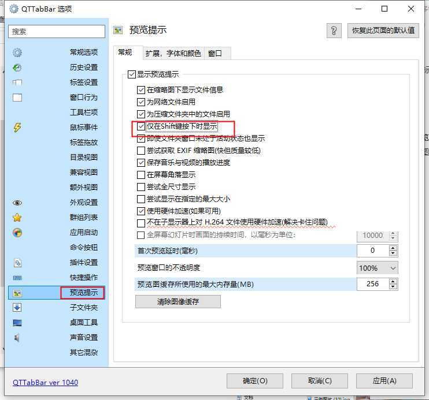Click the gear icon beside 常规选项
This screenshot has width=429, height=400.
pos(17,53)
